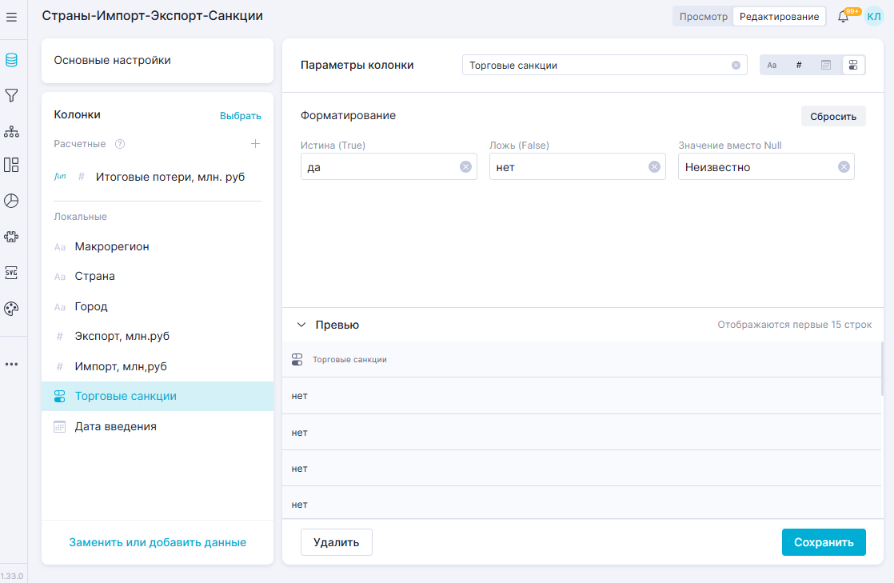Add a calculated column with the plus icon
This screenshot has width=894, height=583.
[255, 144]
